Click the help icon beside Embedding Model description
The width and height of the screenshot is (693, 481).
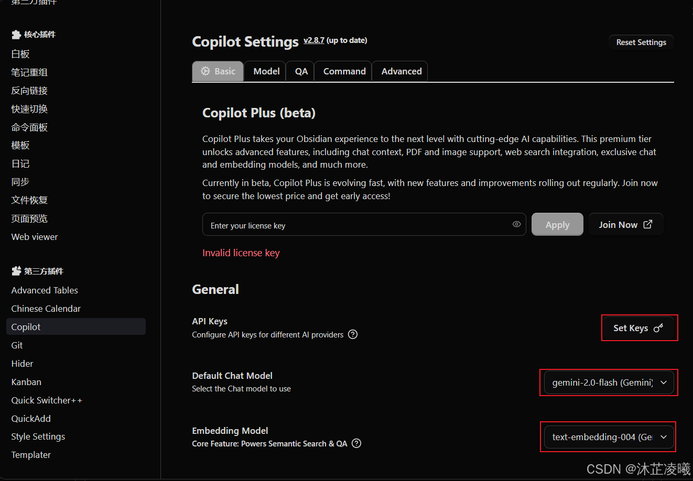[356, 443]
